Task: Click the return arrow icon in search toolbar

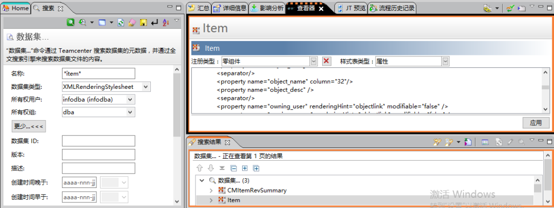Action: 154,23
